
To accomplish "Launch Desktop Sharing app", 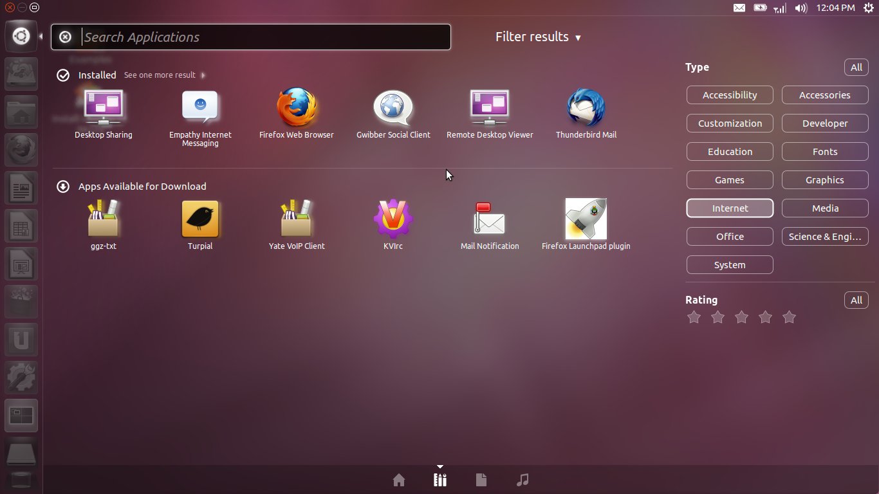I will coord(104,114).
